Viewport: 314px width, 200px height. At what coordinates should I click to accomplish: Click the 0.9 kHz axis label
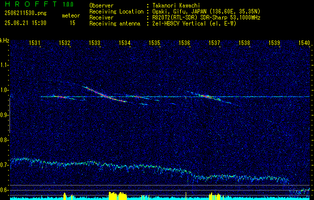pyautogui.click(x=4, y=115)
